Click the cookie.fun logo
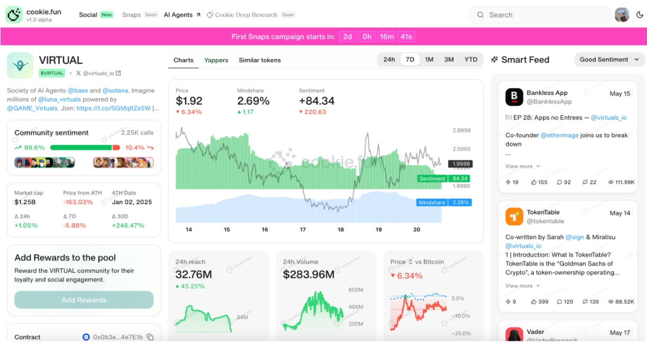 click(x=13, y=14)
